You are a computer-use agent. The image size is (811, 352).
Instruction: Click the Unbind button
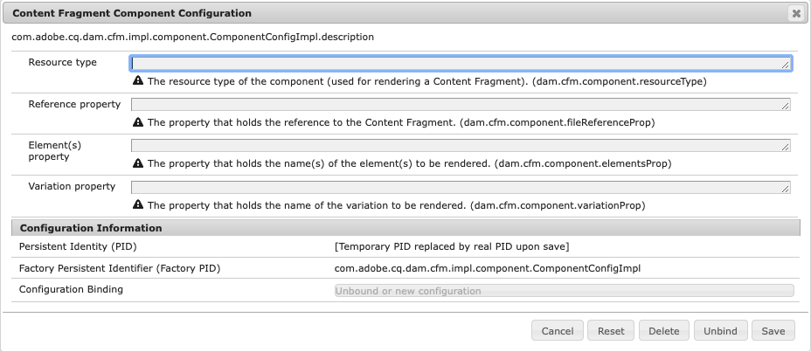720,331
